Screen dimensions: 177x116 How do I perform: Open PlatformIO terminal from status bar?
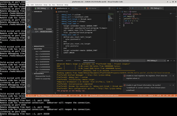(x=87, y=96)
